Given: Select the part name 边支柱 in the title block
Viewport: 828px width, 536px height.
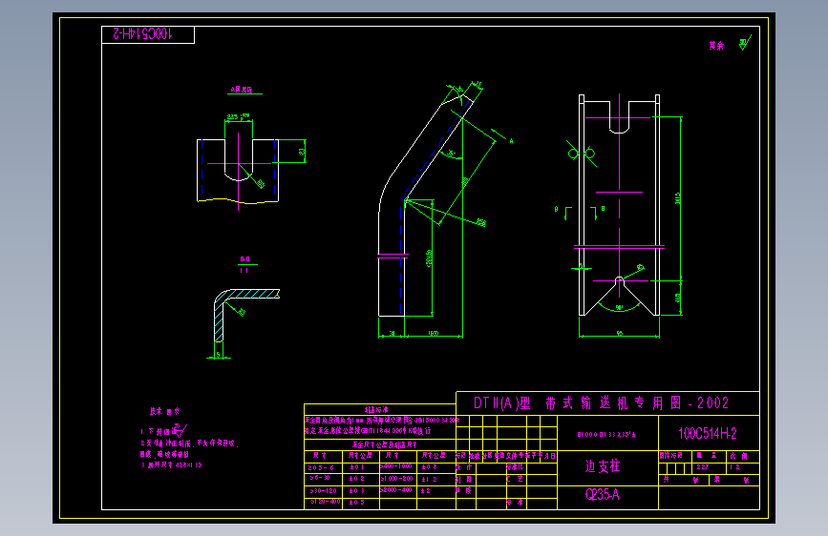Looking at the screenshot, I should tap(603, 465).
